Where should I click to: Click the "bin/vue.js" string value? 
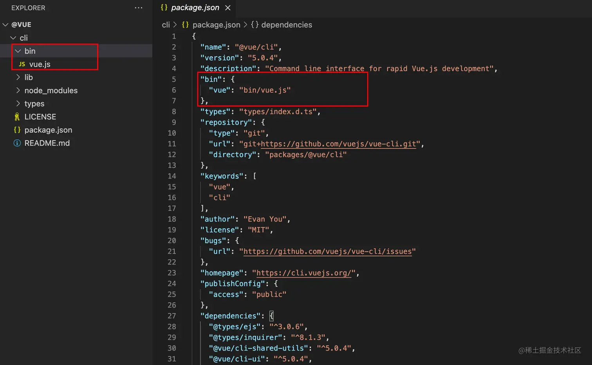(265, 90)
